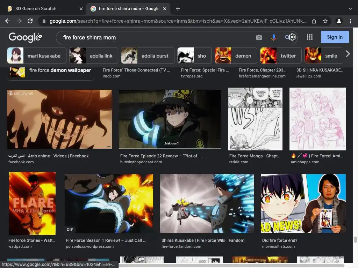Reload the current page
Screen dimensions: 358x268
[x=30, y=21]
